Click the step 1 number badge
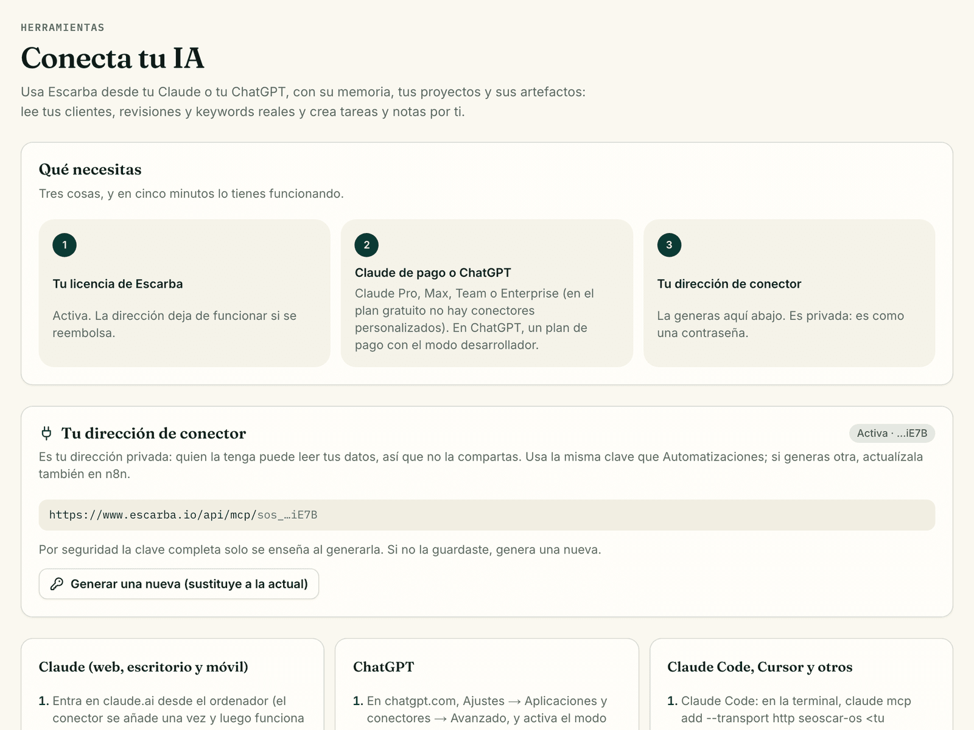The image size is (974, 730). click(x=65, y=245)
